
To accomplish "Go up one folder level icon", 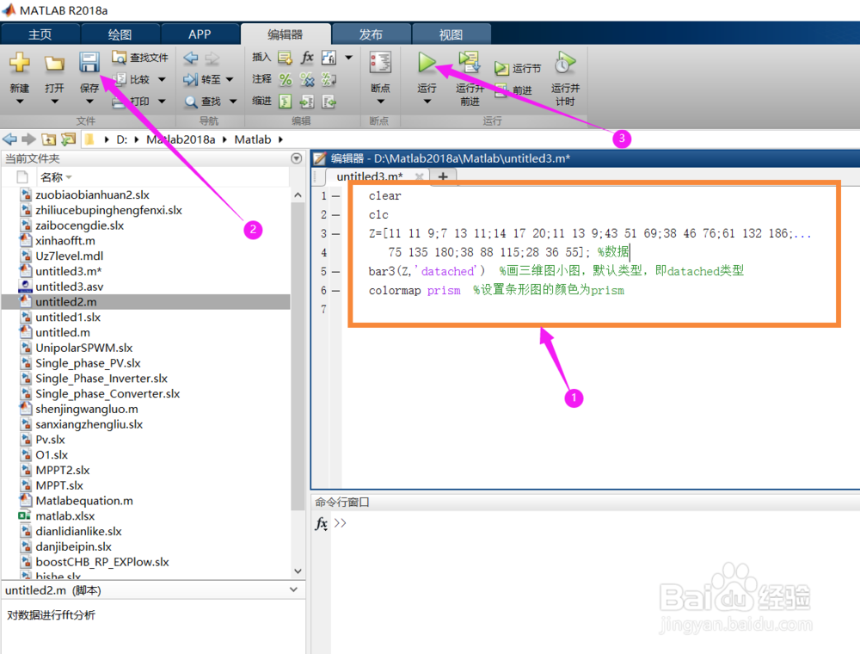I will pos(48,139).
